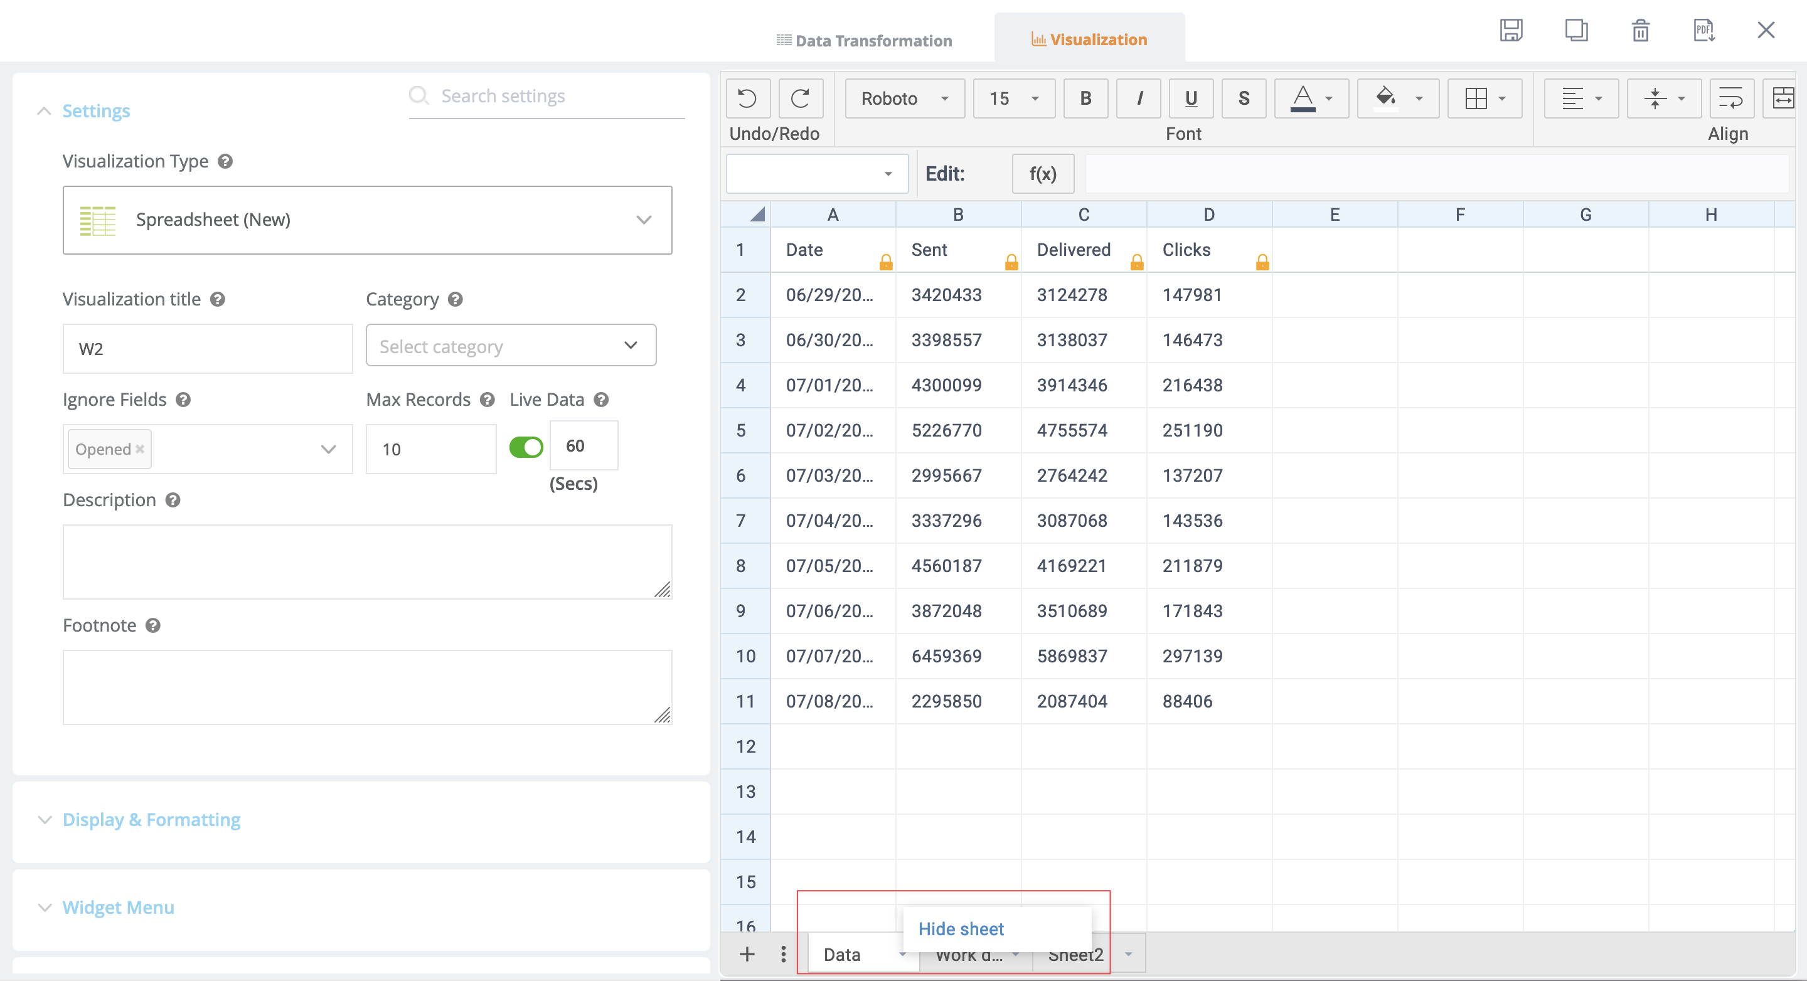1807x981 pixels.
Task: Apply strikethrough formatting
Action: pyautogui.click(x=1243, y=98)
